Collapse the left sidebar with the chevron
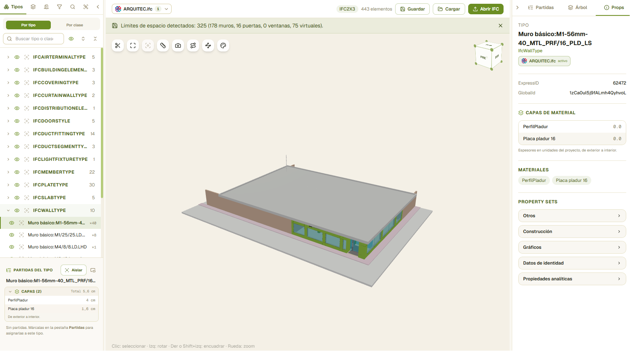 tap(98, 7)
